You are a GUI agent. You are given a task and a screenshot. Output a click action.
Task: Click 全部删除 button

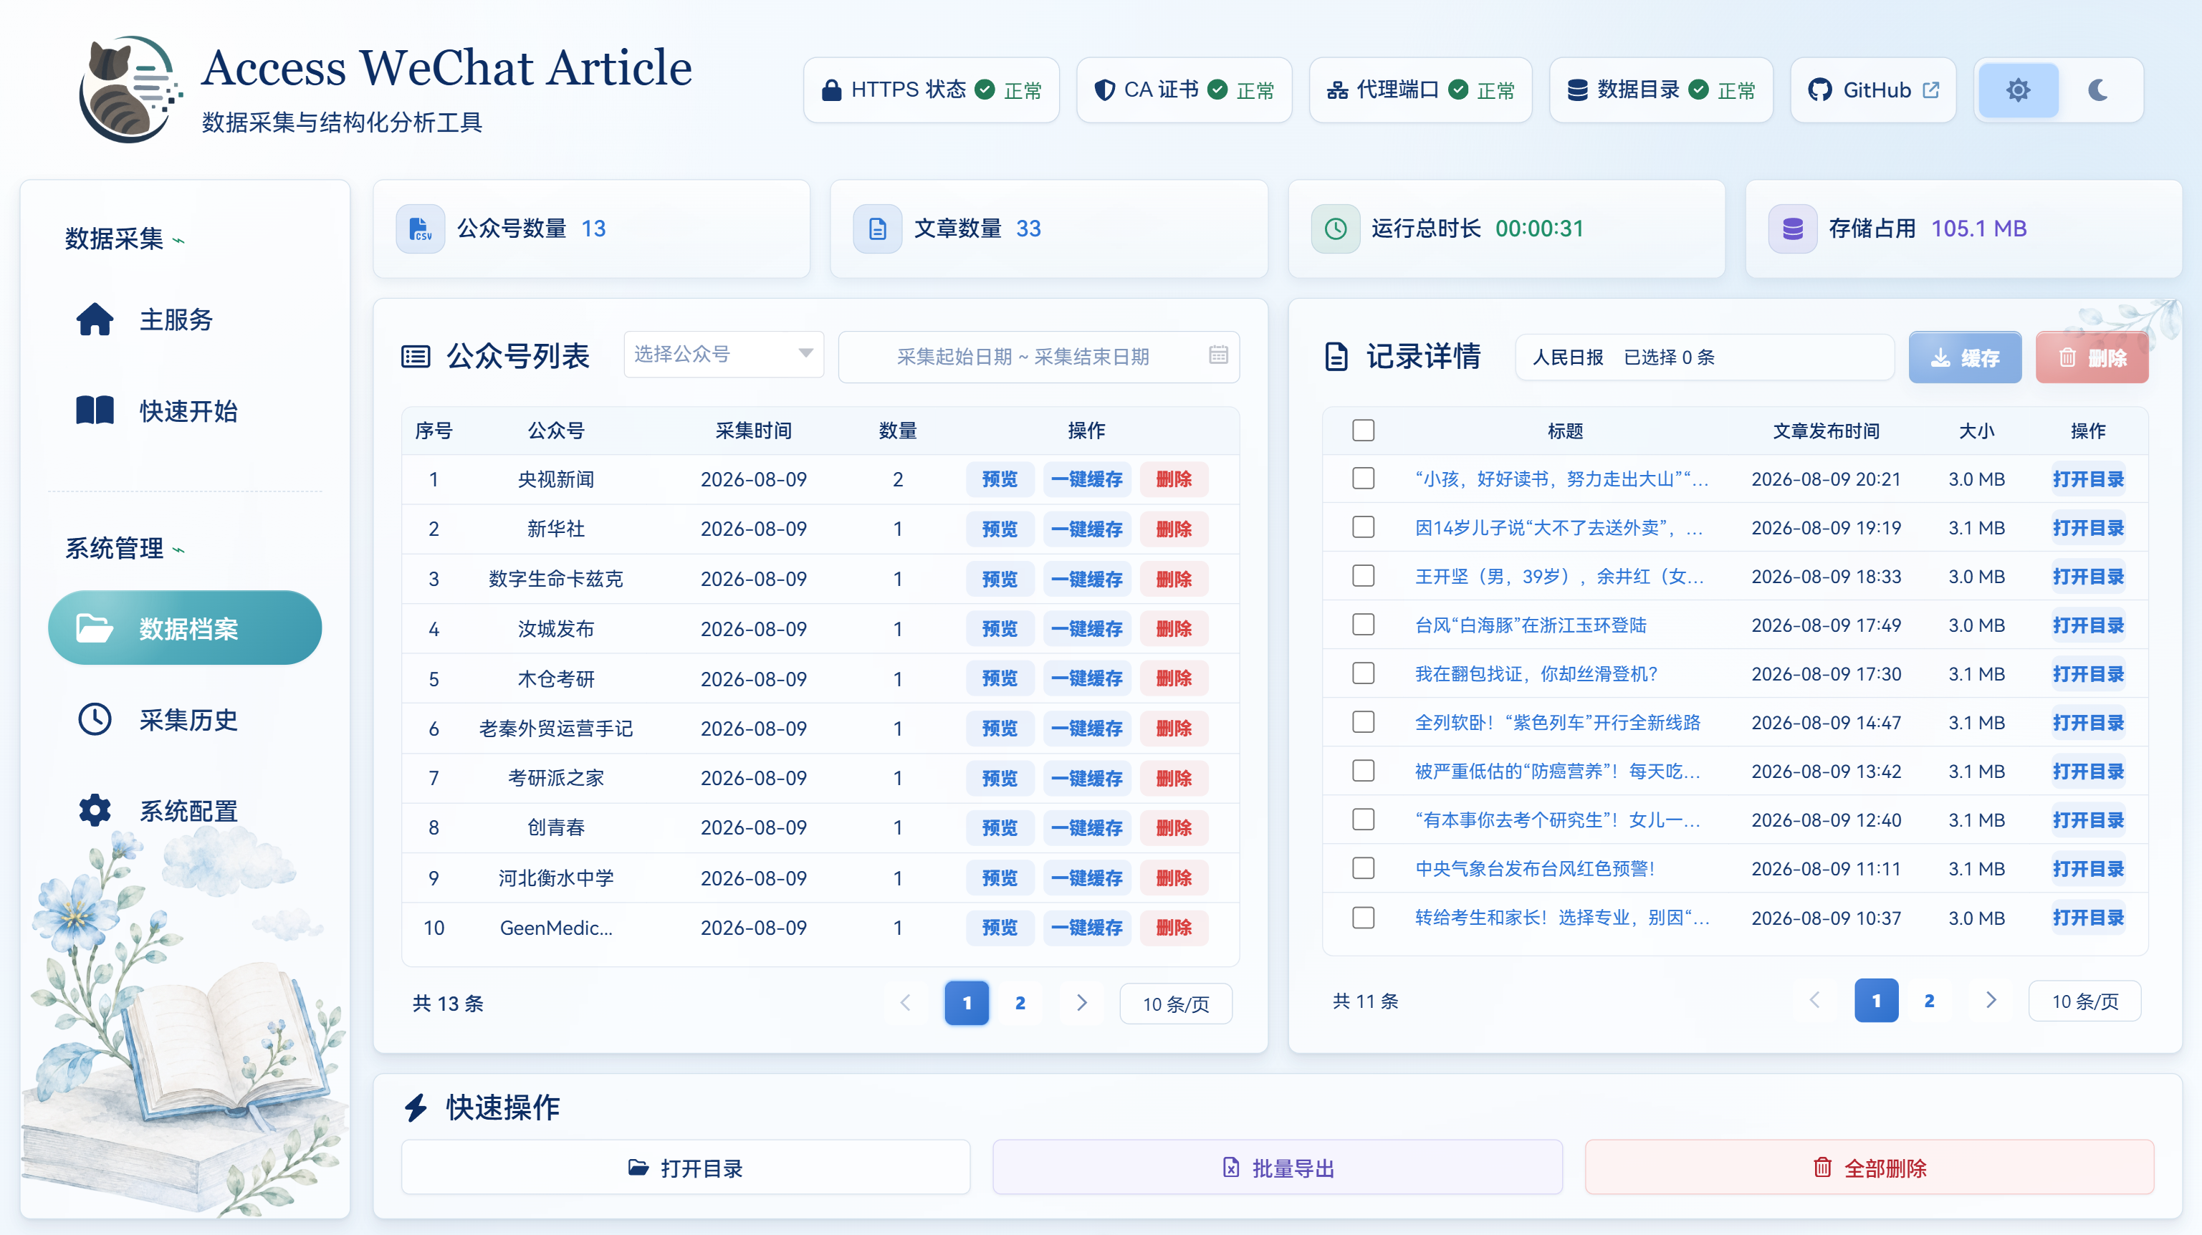click(1870, 1167)
